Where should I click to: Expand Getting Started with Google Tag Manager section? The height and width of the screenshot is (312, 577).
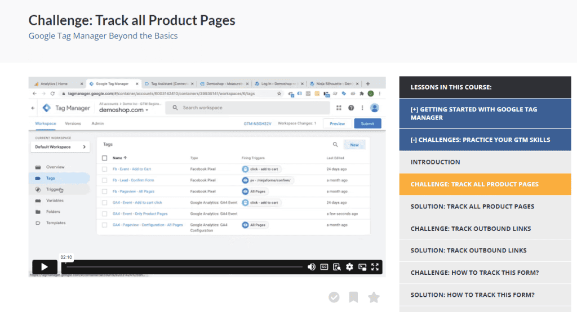click(x=485, y=113)
